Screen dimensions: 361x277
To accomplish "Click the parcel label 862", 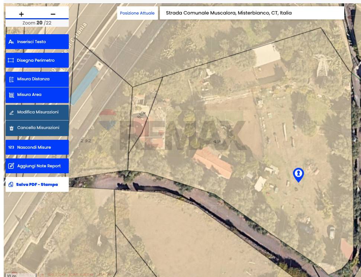I will (x=141, y=114).
